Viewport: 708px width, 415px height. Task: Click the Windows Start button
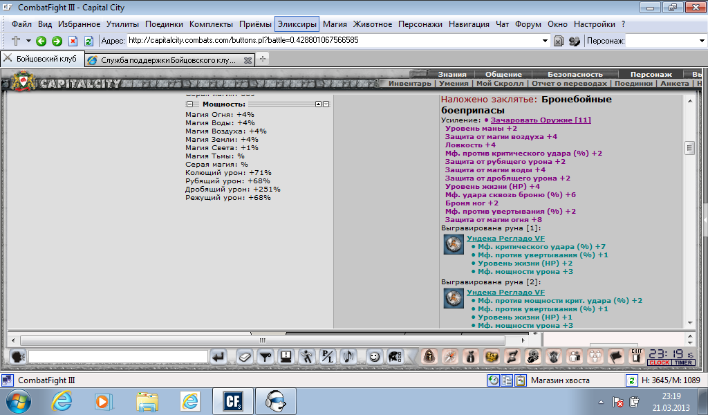[18, 401]
